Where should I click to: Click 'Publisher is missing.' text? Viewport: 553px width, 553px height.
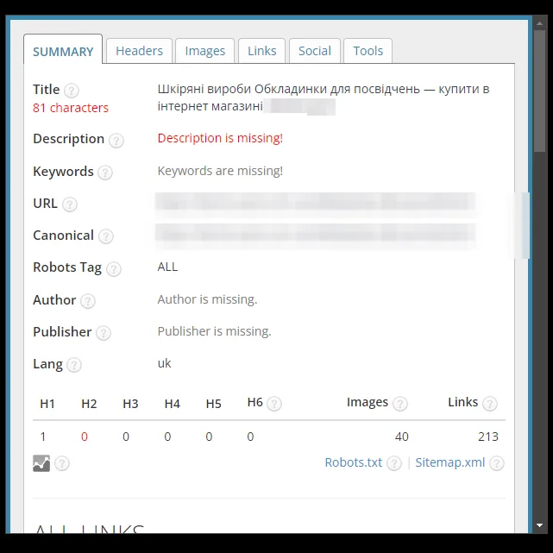pos(214,331)
